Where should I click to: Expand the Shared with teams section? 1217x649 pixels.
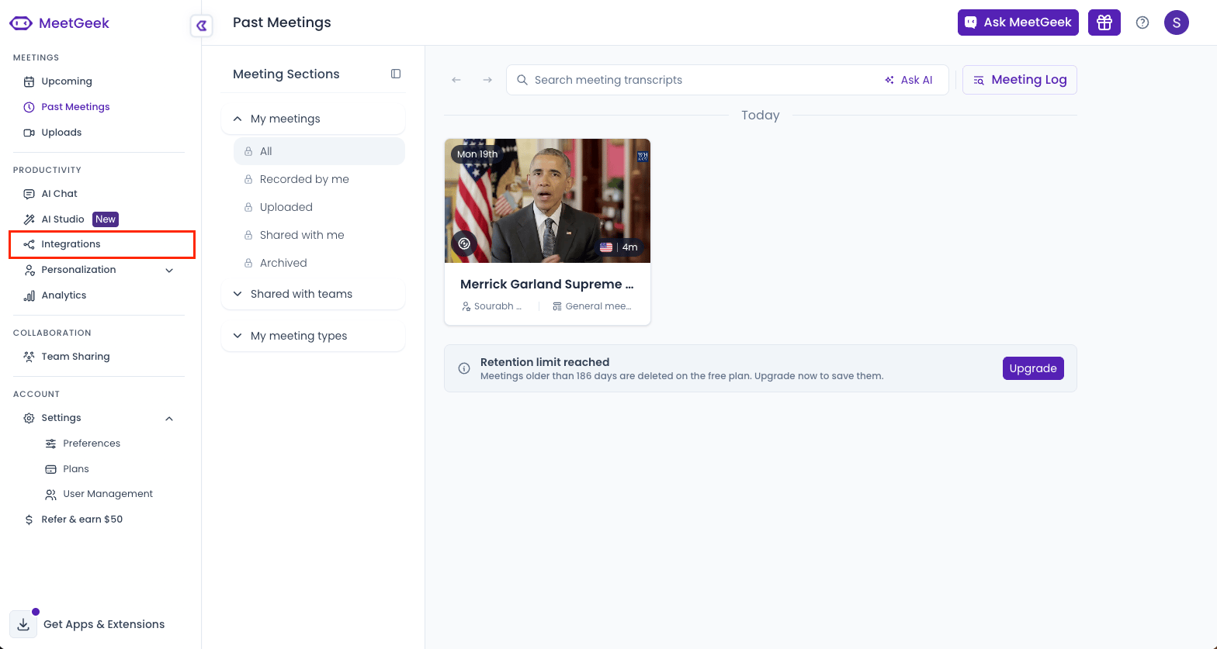pyautogui.click(x=314, y=294)
